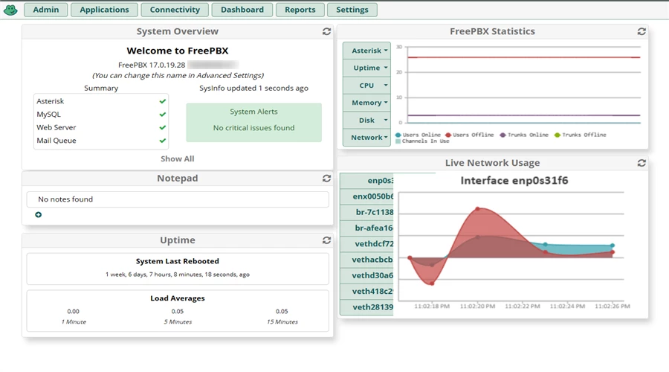Open the Dashboard menu

coord(242,10)
